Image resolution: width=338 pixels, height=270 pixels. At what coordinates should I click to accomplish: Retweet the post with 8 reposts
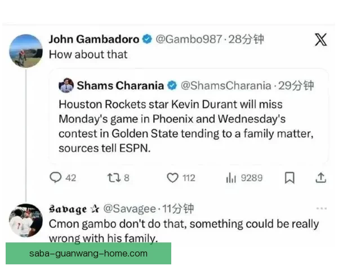pos(114,178)
